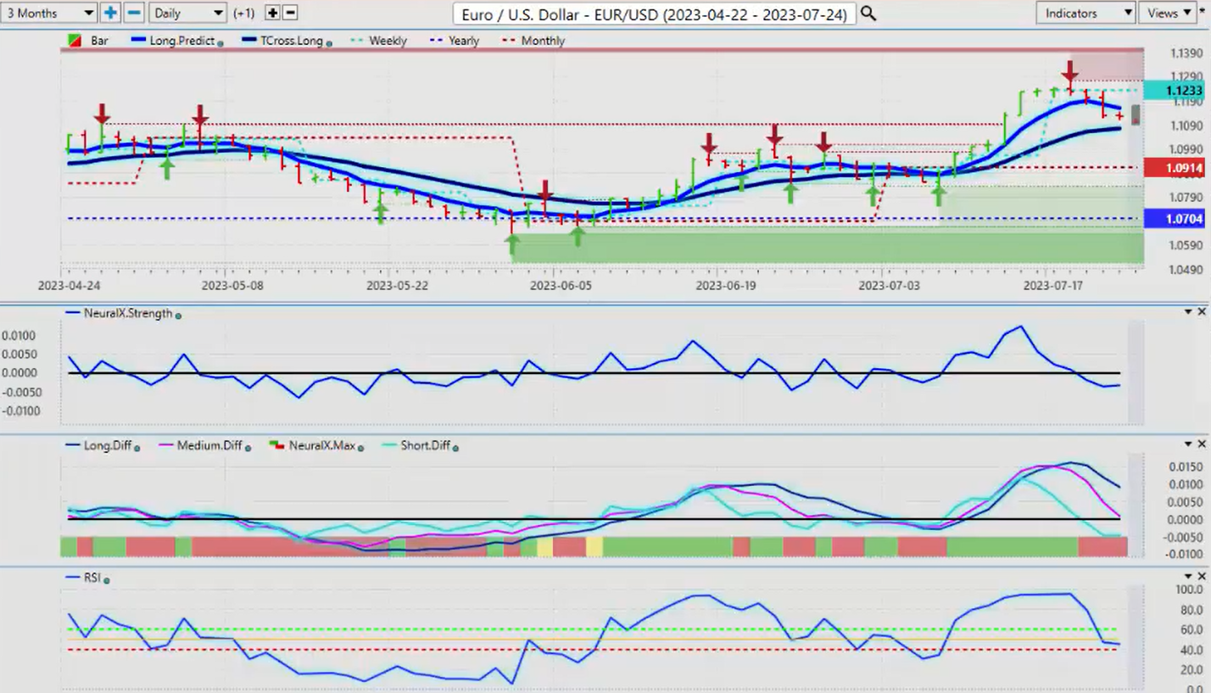The height and width of the screenshot is (693, 1211).
Task: Click the settings dot beside Long.Diff
Action: tap(137, 446)
